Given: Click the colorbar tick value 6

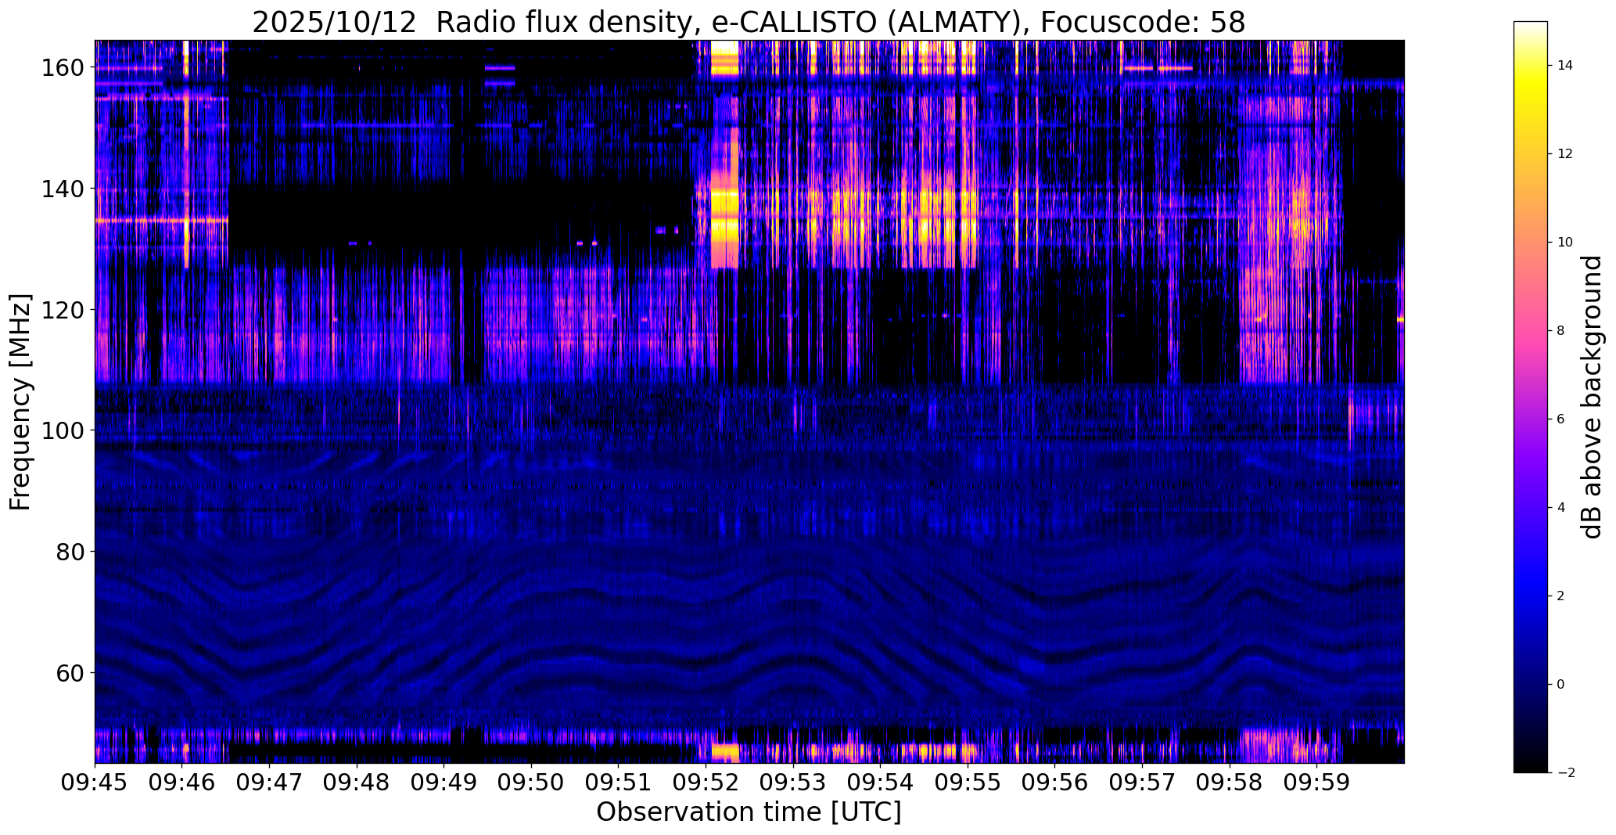Looking at the screenshot, I should pos(1561,419).
